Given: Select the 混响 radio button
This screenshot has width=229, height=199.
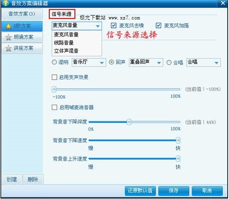Looking at the screenshot, I should click(54, 62).
